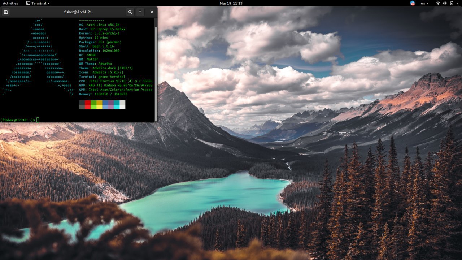
Task: Click the Shell: bash 5.0.16 line
Action: [96, 46]
